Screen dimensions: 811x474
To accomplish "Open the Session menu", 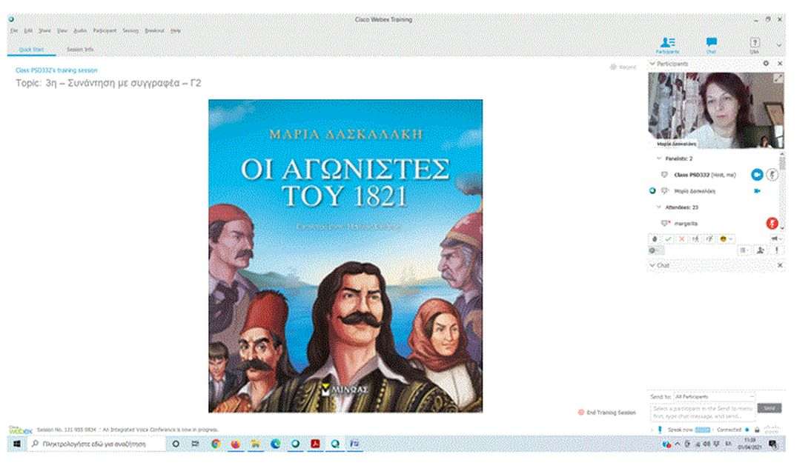I will (130, 31).
